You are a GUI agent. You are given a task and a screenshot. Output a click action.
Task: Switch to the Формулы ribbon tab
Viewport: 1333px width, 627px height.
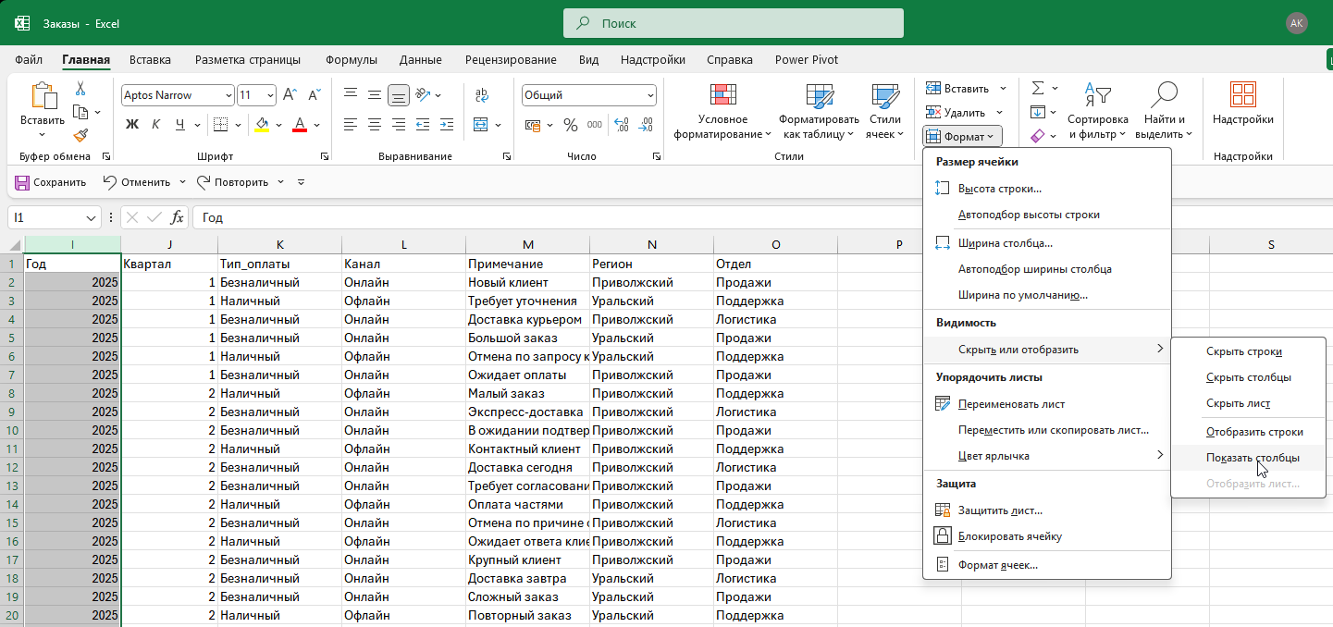(x=351, y=60)
